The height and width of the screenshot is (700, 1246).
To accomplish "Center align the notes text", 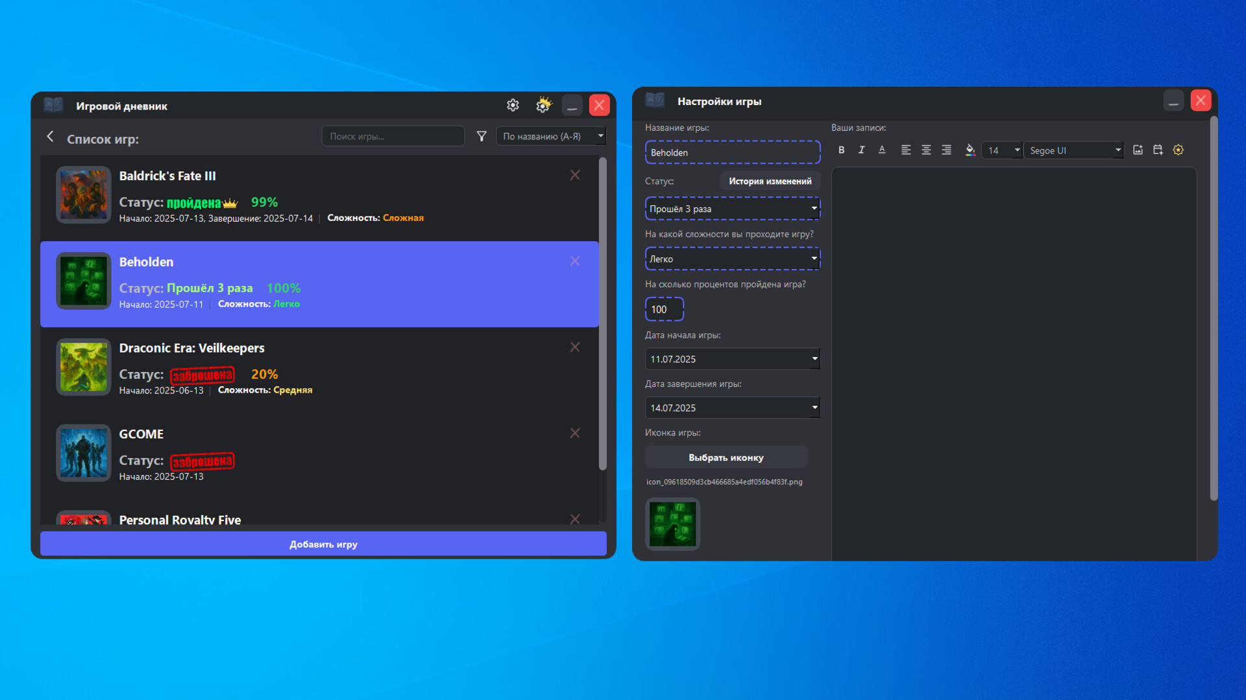I will click(926, 150).
